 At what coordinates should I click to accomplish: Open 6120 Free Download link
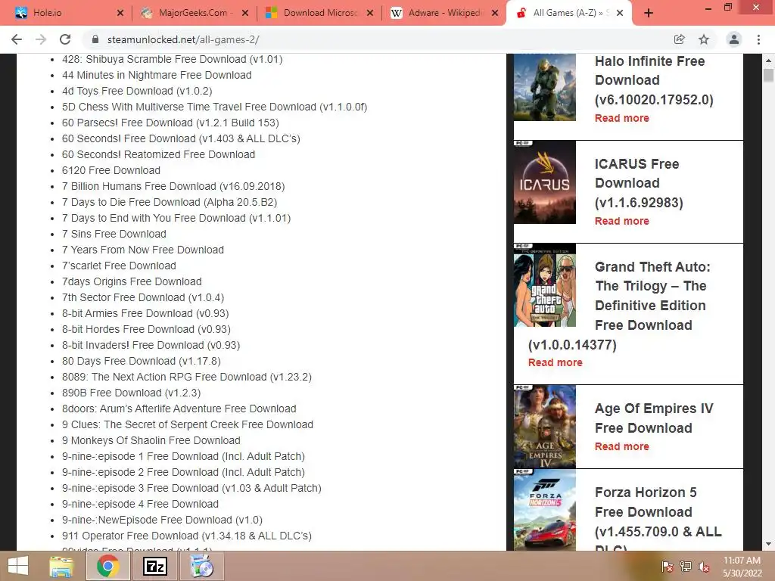tap(111, 170)
